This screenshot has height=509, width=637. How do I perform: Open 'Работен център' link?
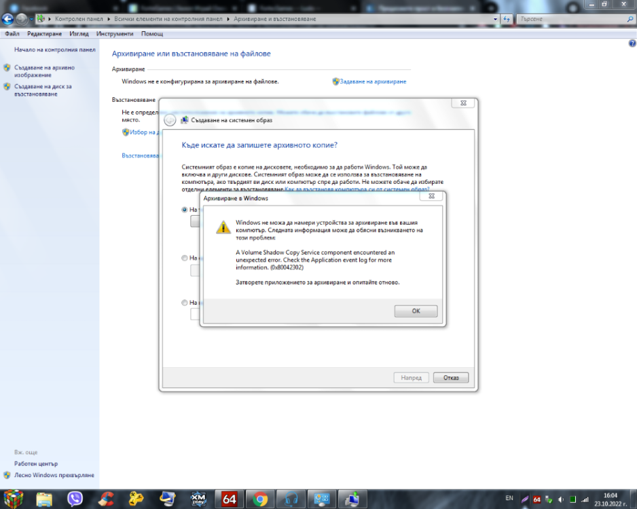36,464
